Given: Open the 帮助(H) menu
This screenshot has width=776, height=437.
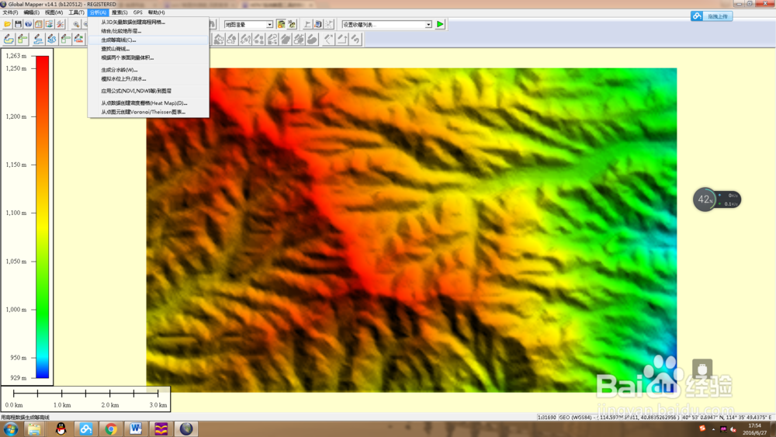Looking at the screenshot, I should tap(157, 12).
